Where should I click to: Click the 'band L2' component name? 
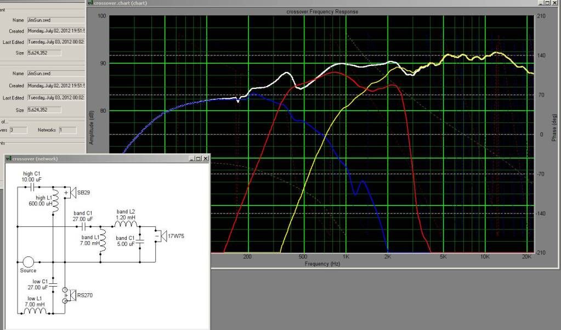[x=126, y=212]
